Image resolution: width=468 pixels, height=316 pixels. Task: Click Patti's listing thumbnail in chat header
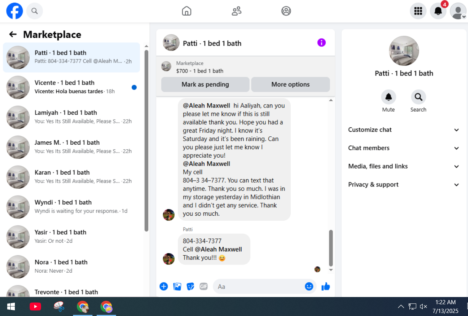tap(171, 43)
